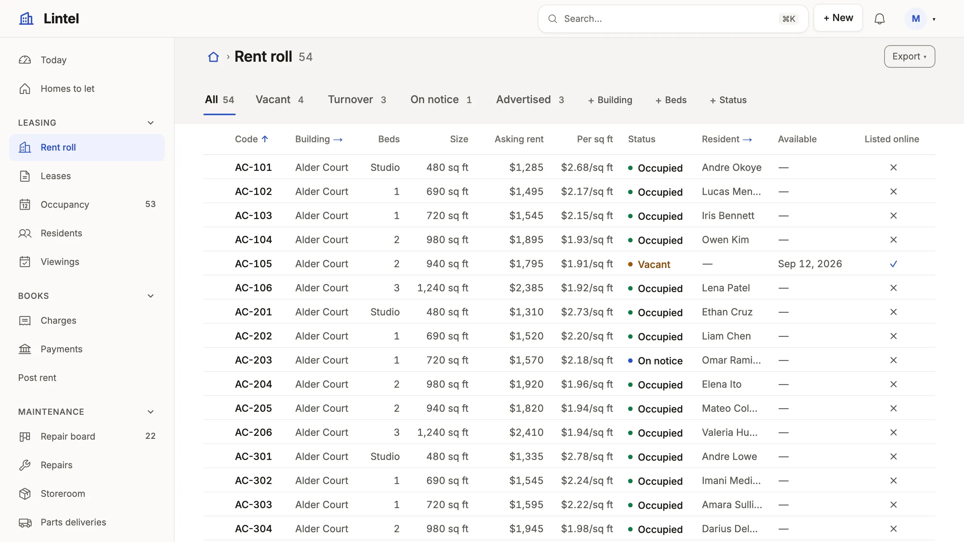
Task: Open the Export dropdown
Action: point(909,56)
